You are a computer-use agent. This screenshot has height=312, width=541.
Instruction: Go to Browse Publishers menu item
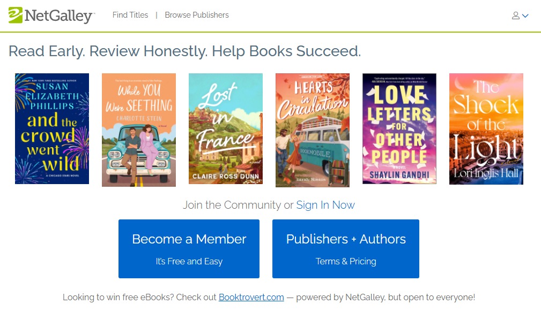[197, 15]
